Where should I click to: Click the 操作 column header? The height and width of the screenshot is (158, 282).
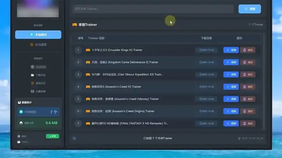point(239,38)
